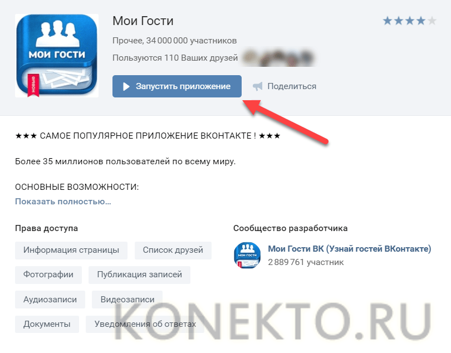Viewport: 451px width, 353px height.
Task: Click Поделиться share link
Action: tap(292, 86)
